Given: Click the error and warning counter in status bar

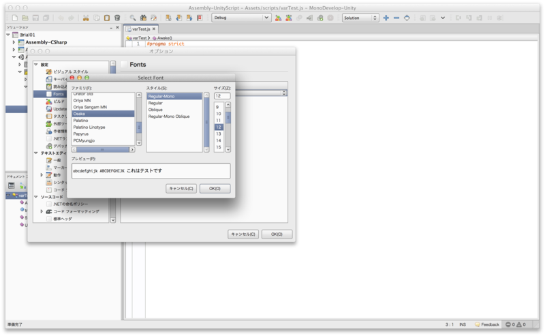Looking at the screenshot, I should [516, 324].
